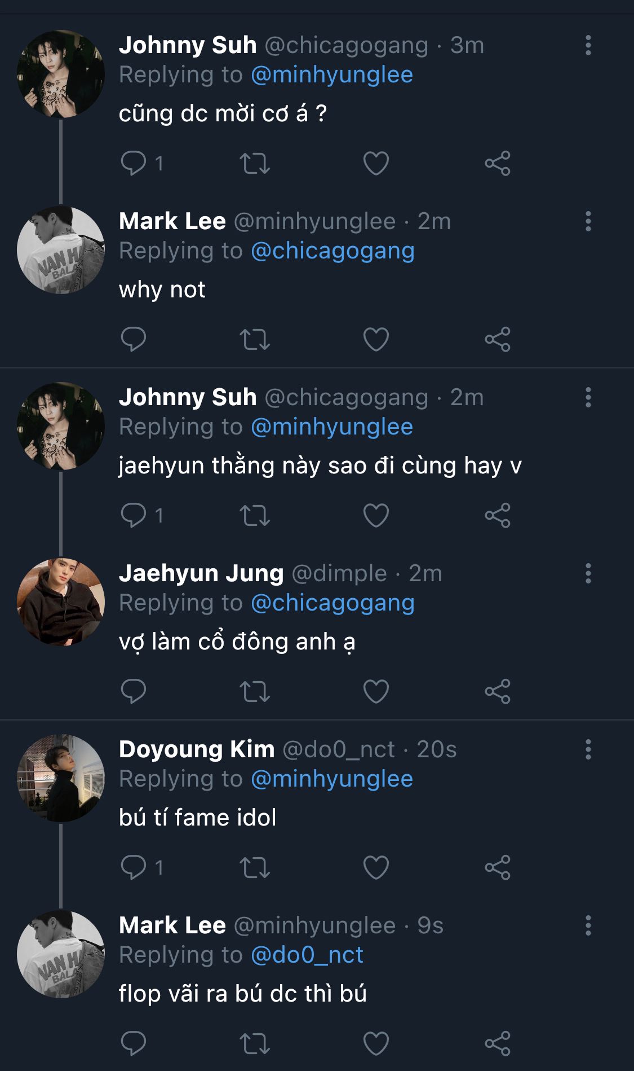Share Doyoung Kim's tweet

[498, 868]
